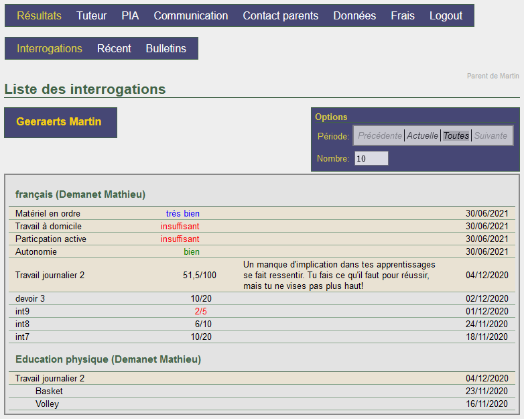Click the date 02/12/2020
Image resolution: width=524 pixels, height=419 pixels.
click(487, 298)
